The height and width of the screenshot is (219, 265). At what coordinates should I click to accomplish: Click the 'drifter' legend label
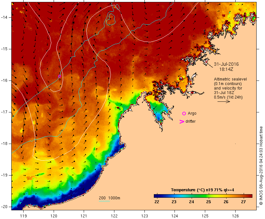190,121
